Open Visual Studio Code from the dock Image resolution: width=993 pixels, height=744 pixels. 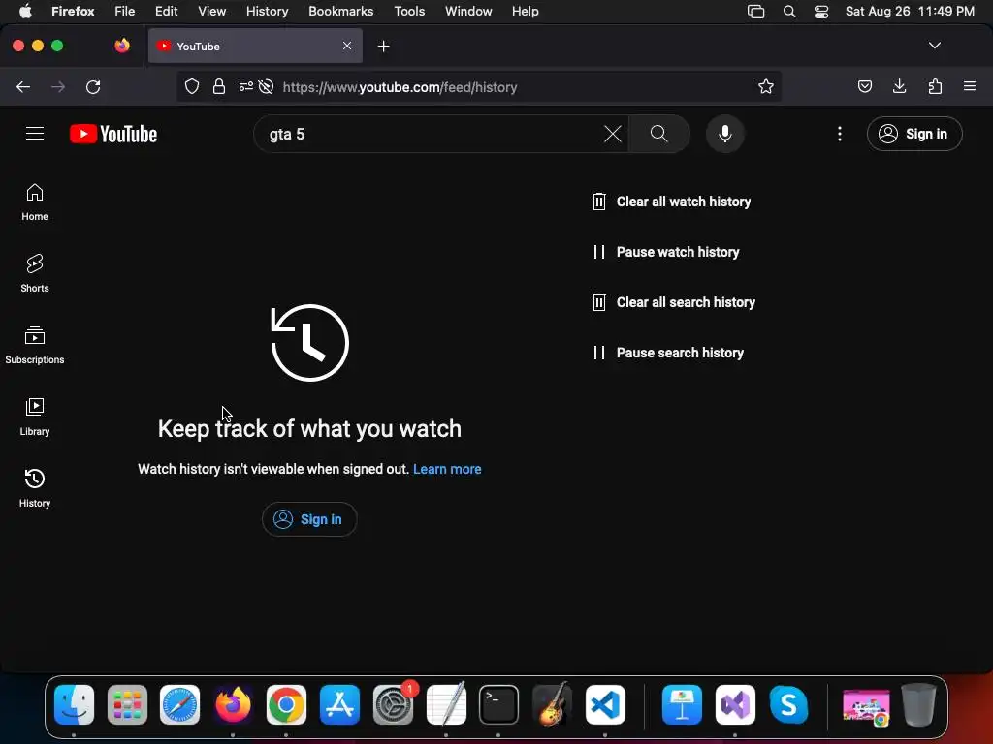(x=605, y=705)
